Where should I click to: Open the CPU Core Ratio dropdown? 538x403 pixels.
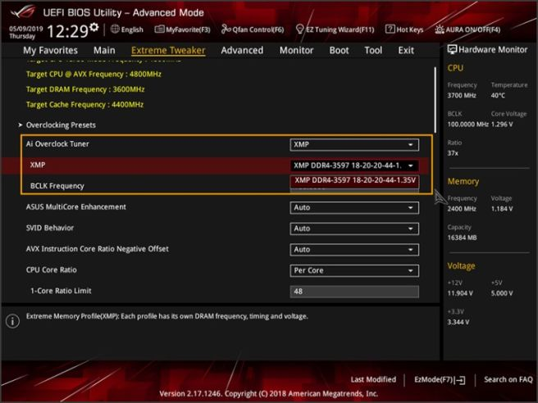354,270
